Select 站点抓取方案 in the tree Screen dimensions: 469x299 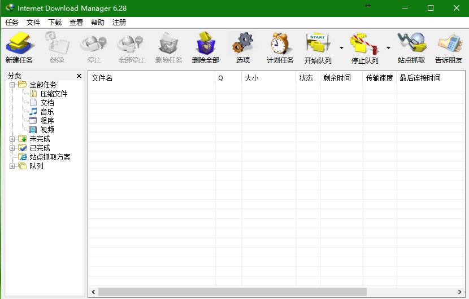[x=50, y=157]
